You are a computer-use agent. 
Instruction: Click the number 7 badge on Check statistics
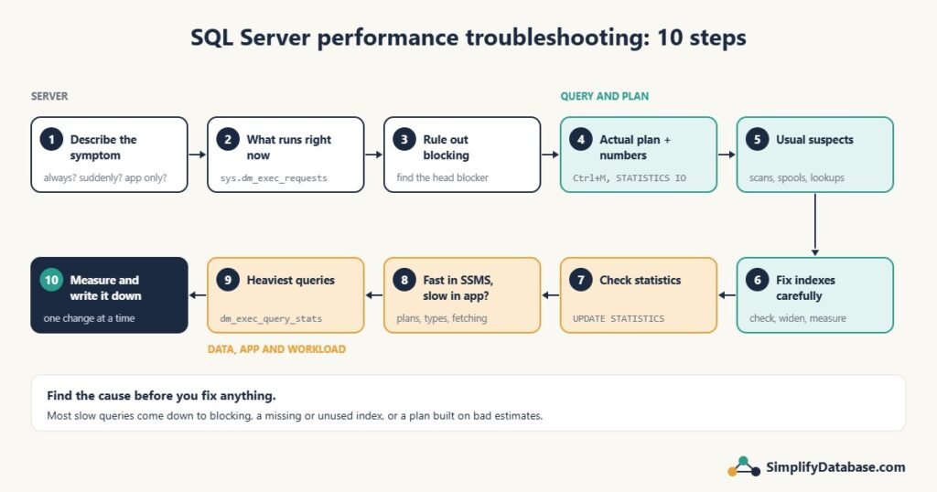[581, 280]
